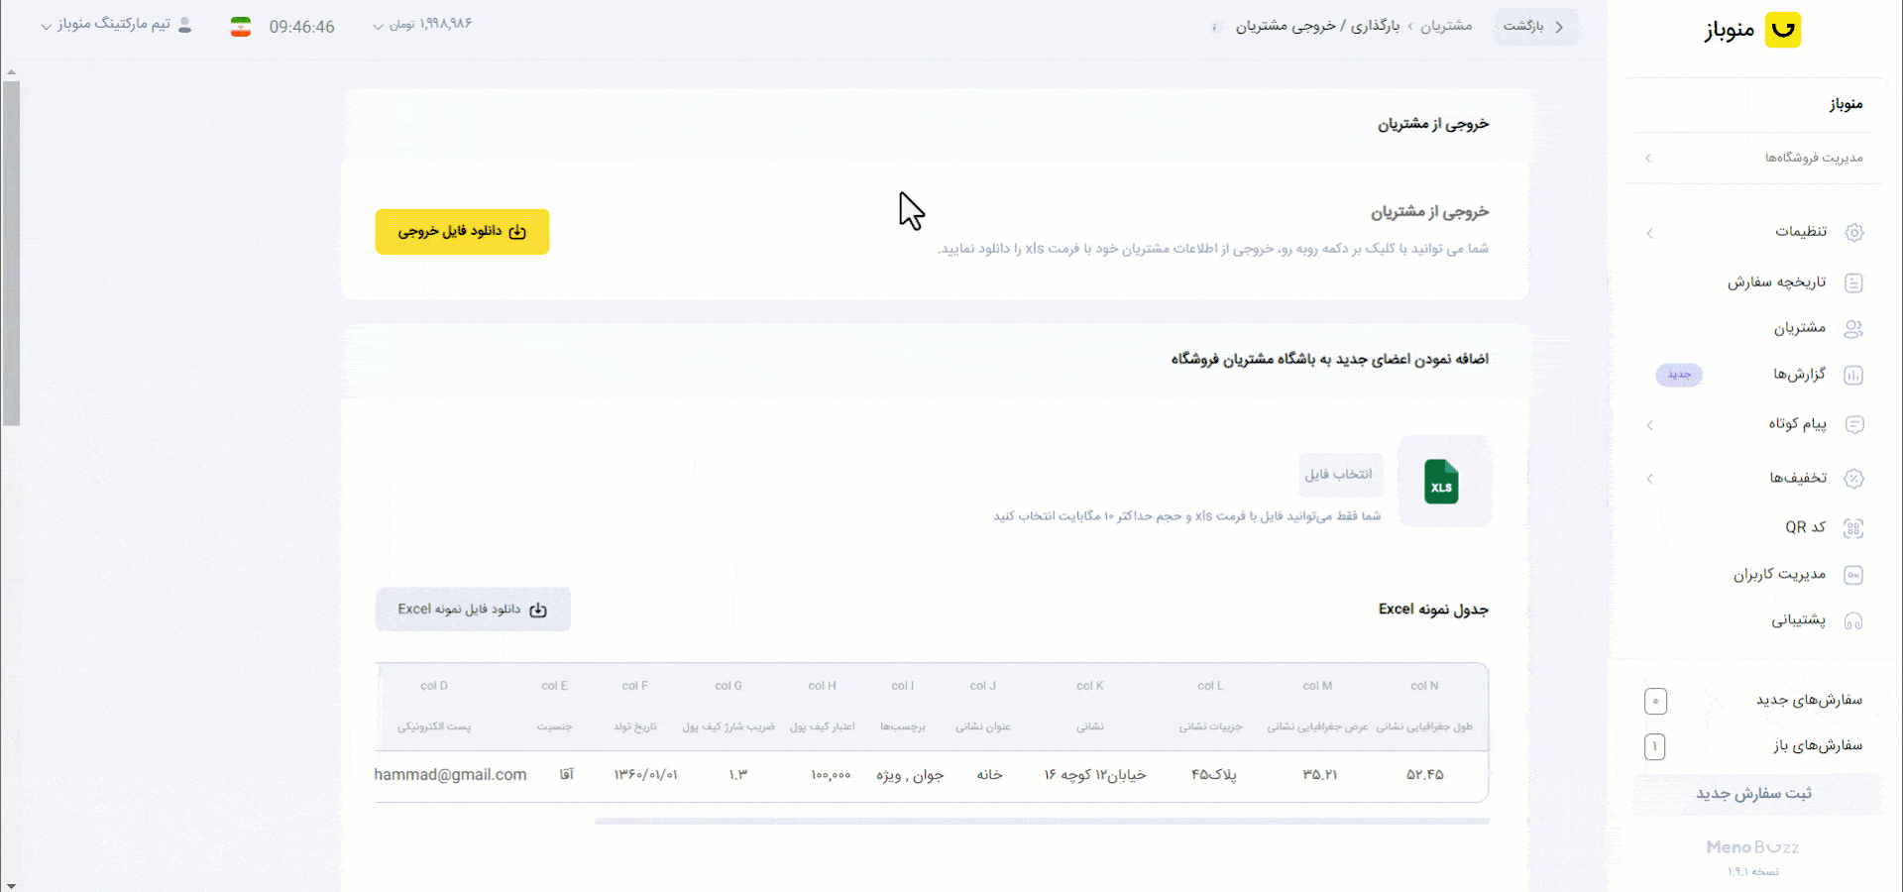Open support headset icon (پشتیبانی)
The width and height of the screenshot is (1903, 892).
click(x=1854, y=621)
